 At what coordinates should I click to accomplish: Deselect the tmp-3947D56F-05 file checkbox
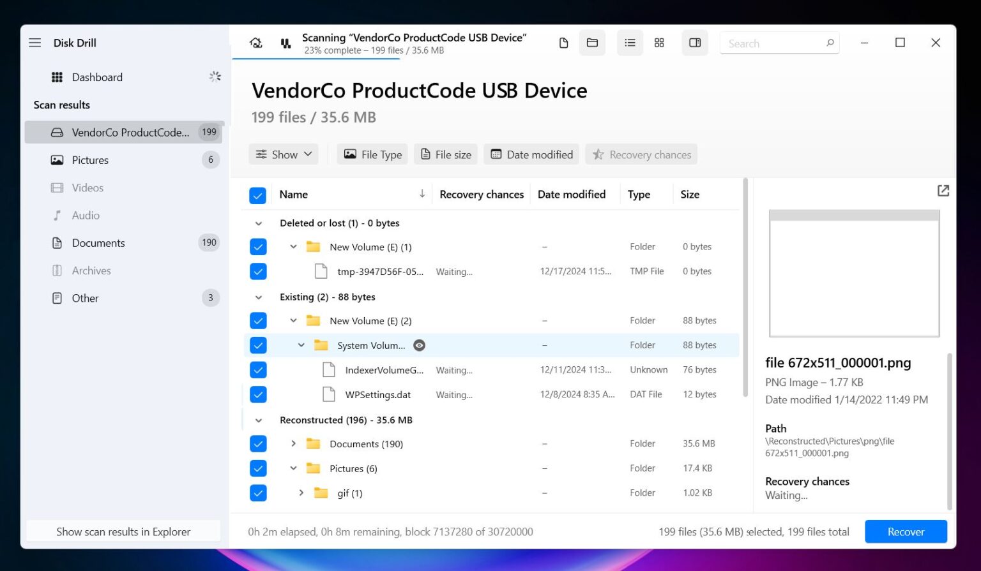point(258,271)
